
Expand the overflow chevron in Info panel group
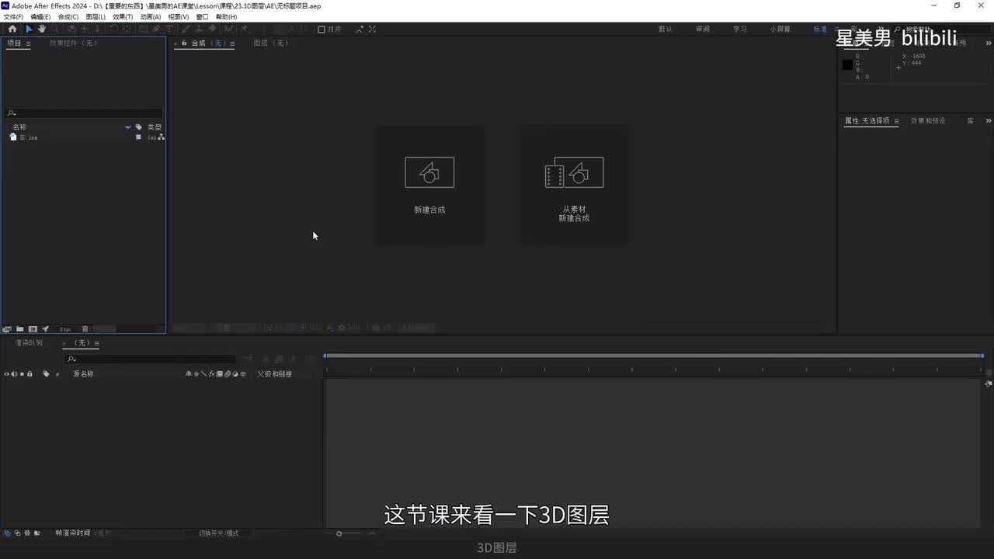point(989,43)
